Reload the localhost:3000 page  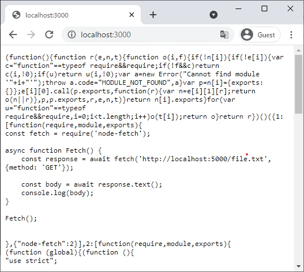(x=49, y=34)
